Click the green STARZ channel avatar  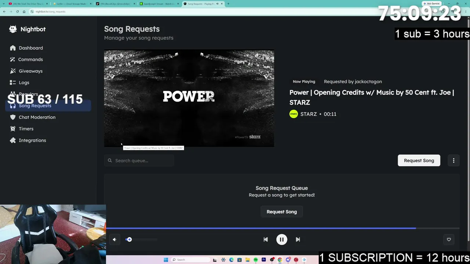click(x=293, y=114)
